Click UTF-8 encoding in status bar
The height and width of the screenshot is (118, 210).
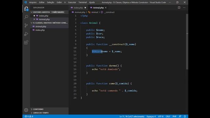(x=160, y=116)
